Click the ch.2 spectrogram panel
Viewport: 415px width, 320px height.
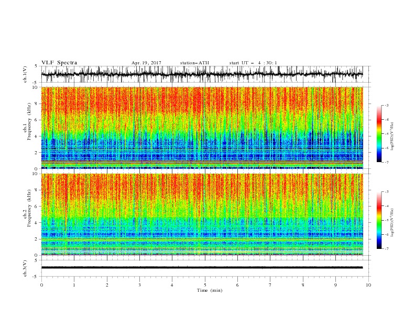click(x=202, y=214)
